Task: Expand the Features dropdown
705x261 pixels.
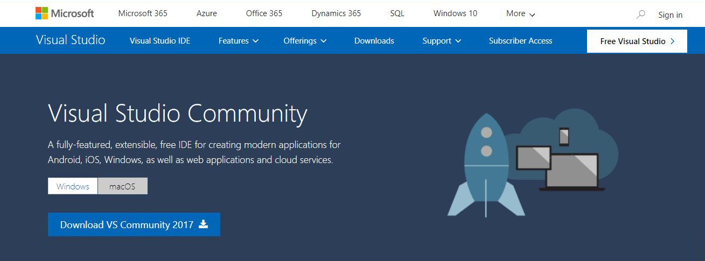Action: pos(239,41)
